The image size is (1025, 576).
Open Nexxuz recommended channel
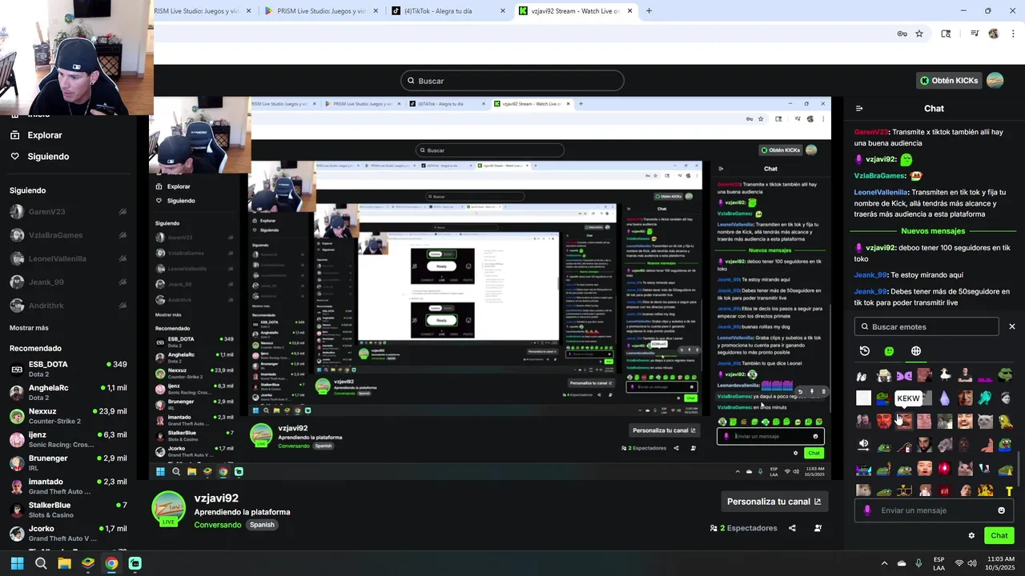coord(68,416)
